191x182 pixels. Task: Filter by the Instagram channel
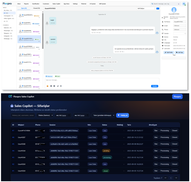point(8,36)
